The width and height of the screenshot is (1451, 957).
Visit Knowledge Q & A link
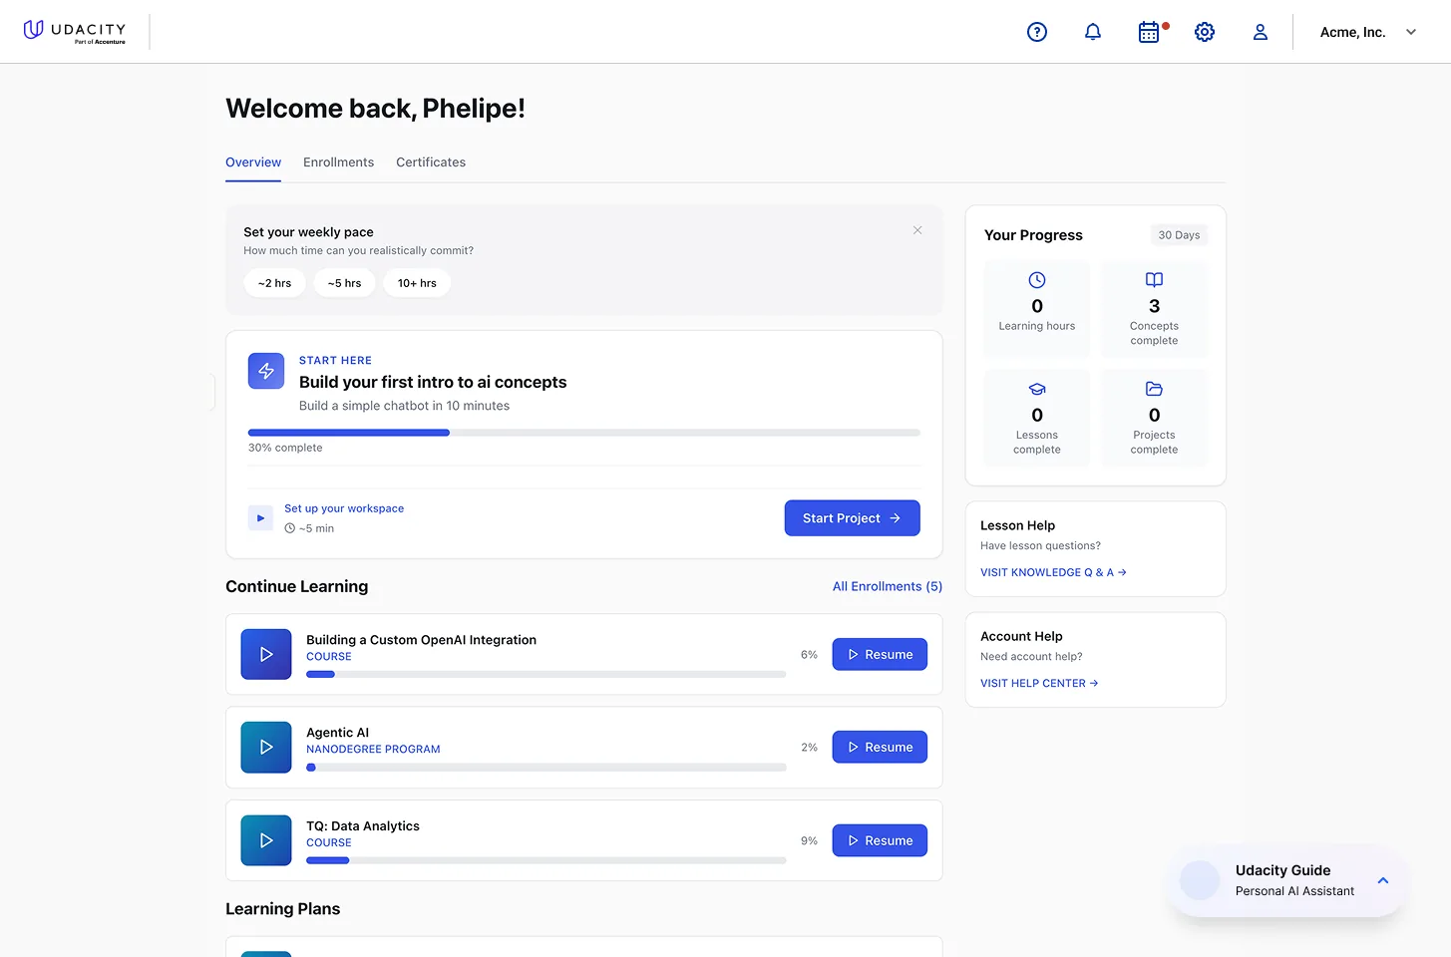click(x=1053, y=572)
